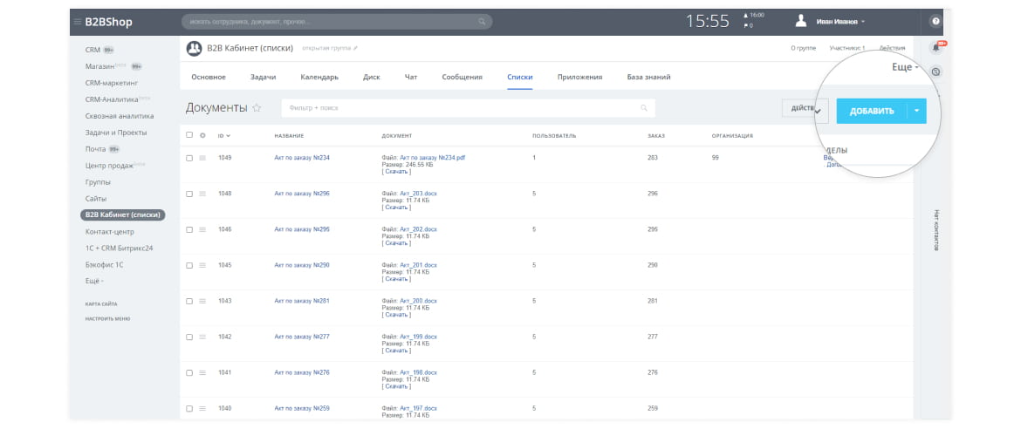1021x429 pixels.
Task: Switch to the Сообщения tab
Action: coord(463,77)
